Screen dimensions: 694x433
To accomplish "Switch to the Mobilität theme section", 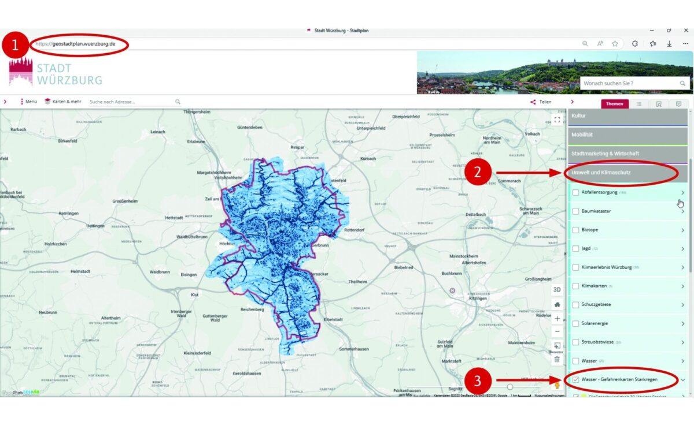I will tap(625, 134).
